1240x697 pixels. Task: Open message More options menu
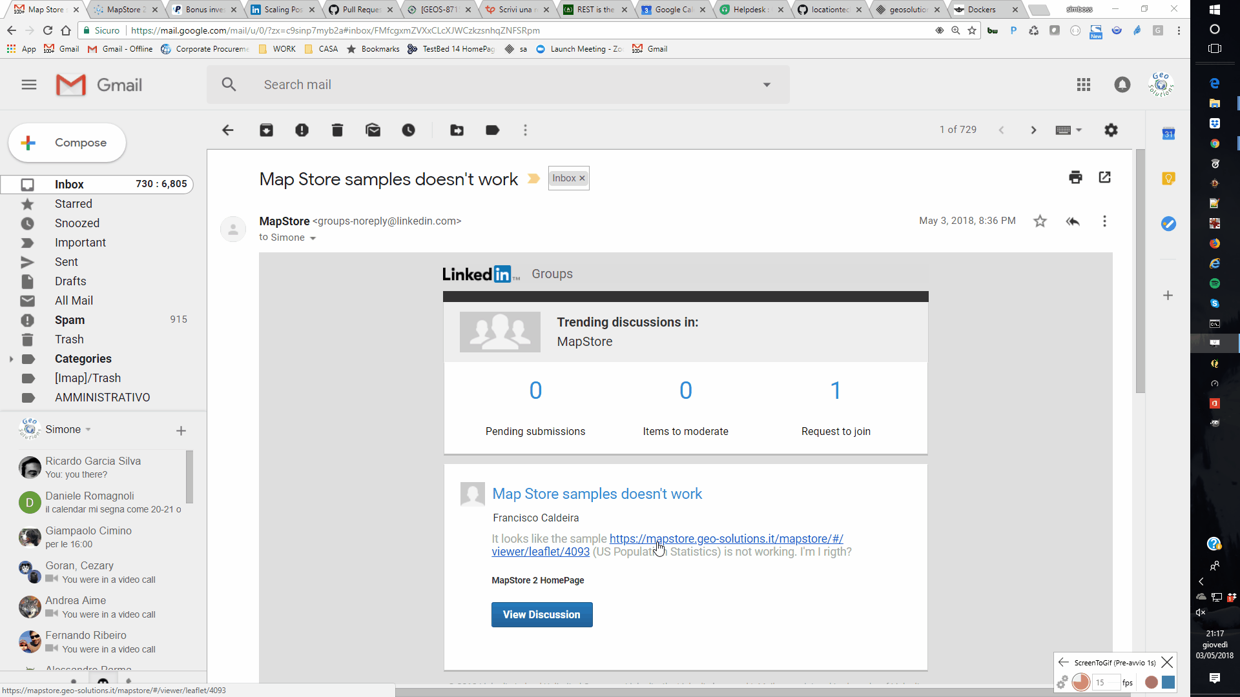click(x=1104, y=221)
